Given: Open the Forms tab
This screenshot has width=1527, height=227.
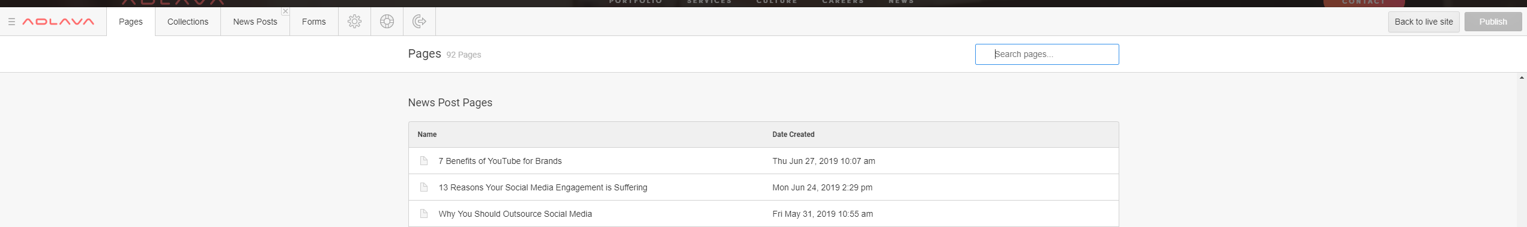Looking at the screenshot, I should (x=314, y=22).
